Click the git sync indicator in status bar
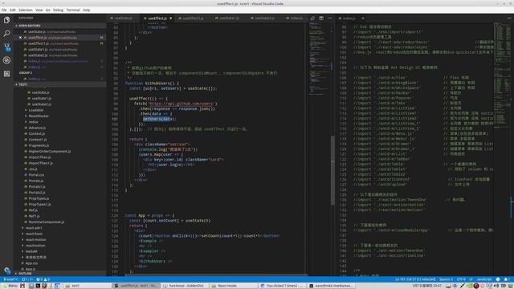The image size is (514, 289). 27,279
